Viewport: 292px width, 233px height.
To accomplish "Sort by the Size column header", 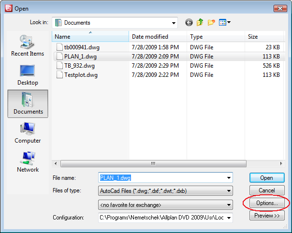I will pos(264,37).
